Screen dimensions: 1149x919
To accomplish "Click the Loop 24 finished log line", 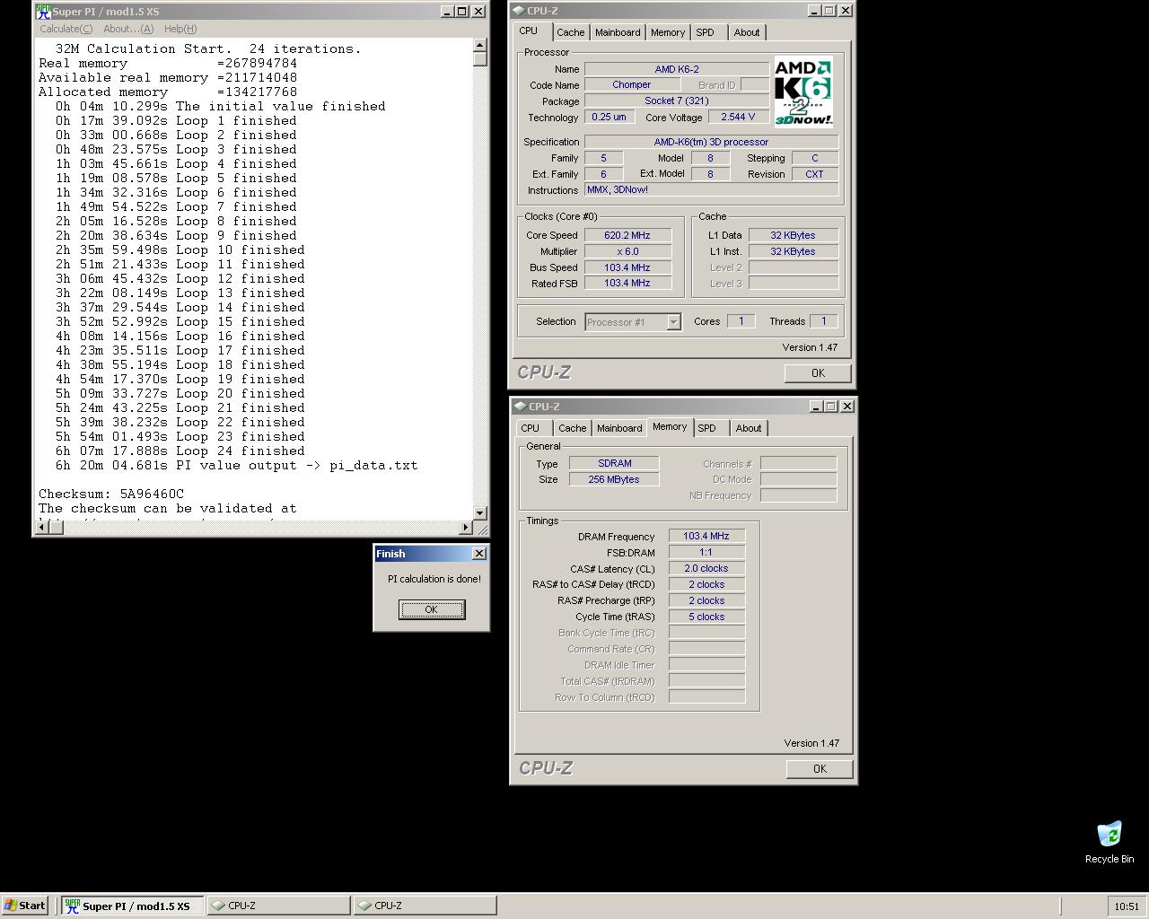I will (180, 451).
